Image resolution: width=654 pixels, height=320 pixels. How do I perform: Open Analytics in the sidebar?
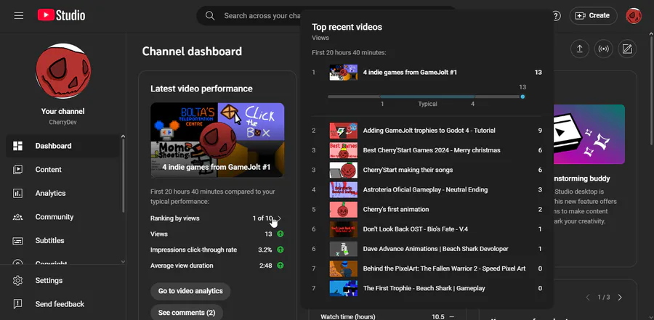pos(62,193)
